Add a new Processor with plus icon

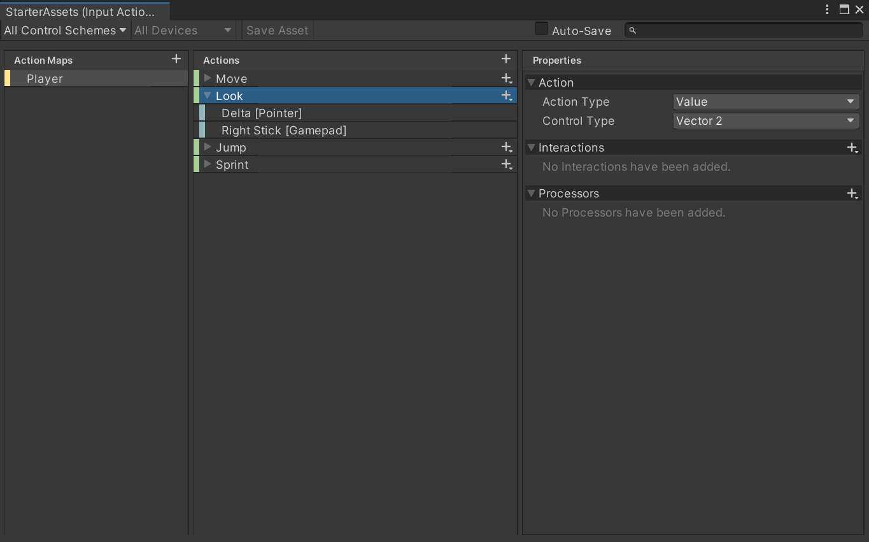852,194
